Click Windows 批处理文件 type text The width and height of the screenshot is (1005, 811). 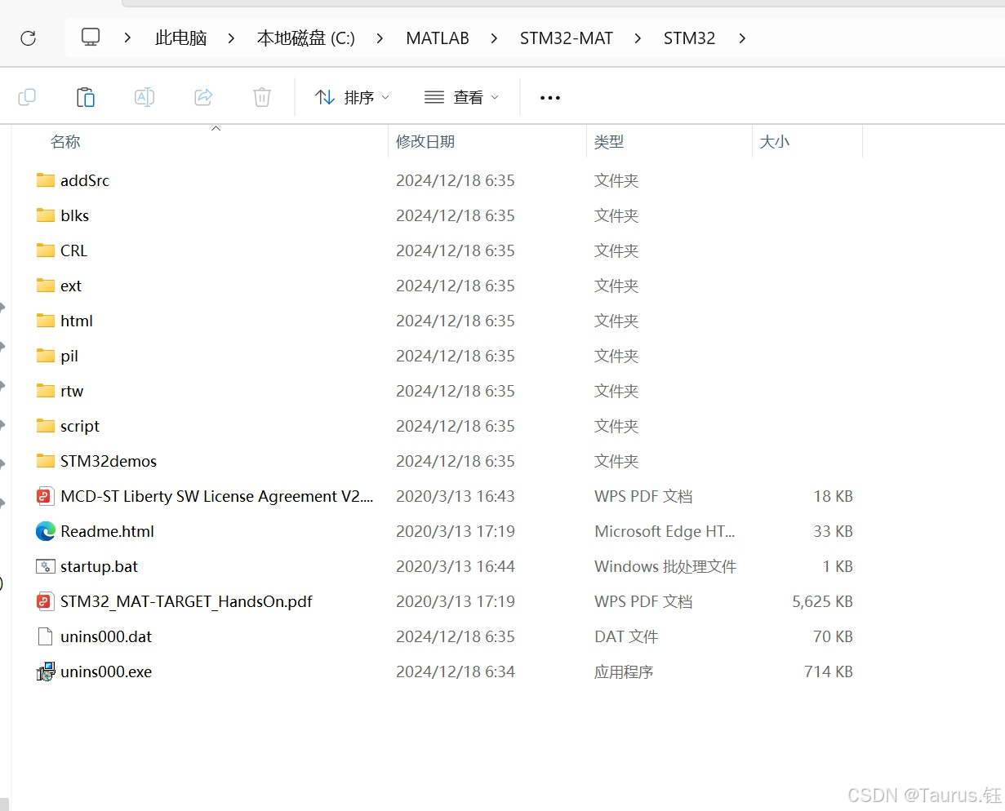pos(665,566)
